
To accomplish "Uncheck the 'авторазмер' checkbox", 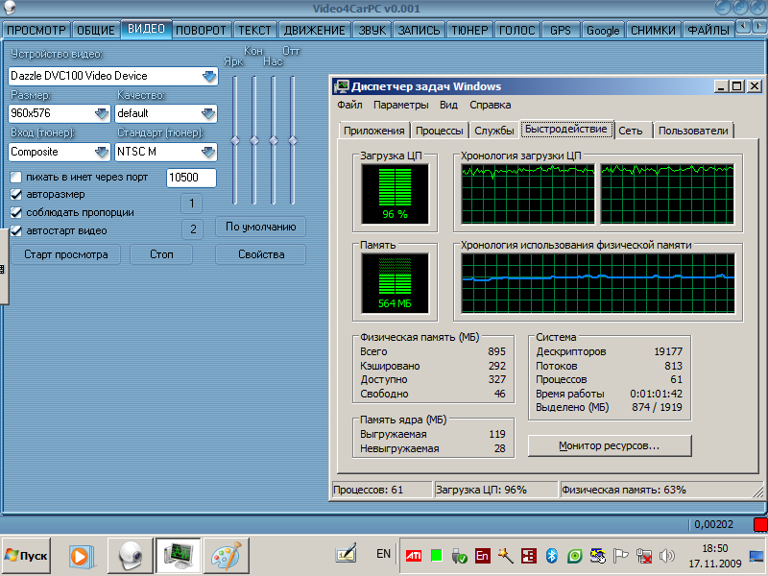I will 15,195.
